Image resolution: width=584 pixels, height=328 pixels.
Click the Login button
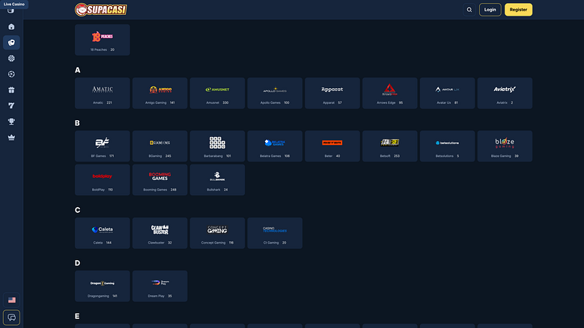coord(490,10)
